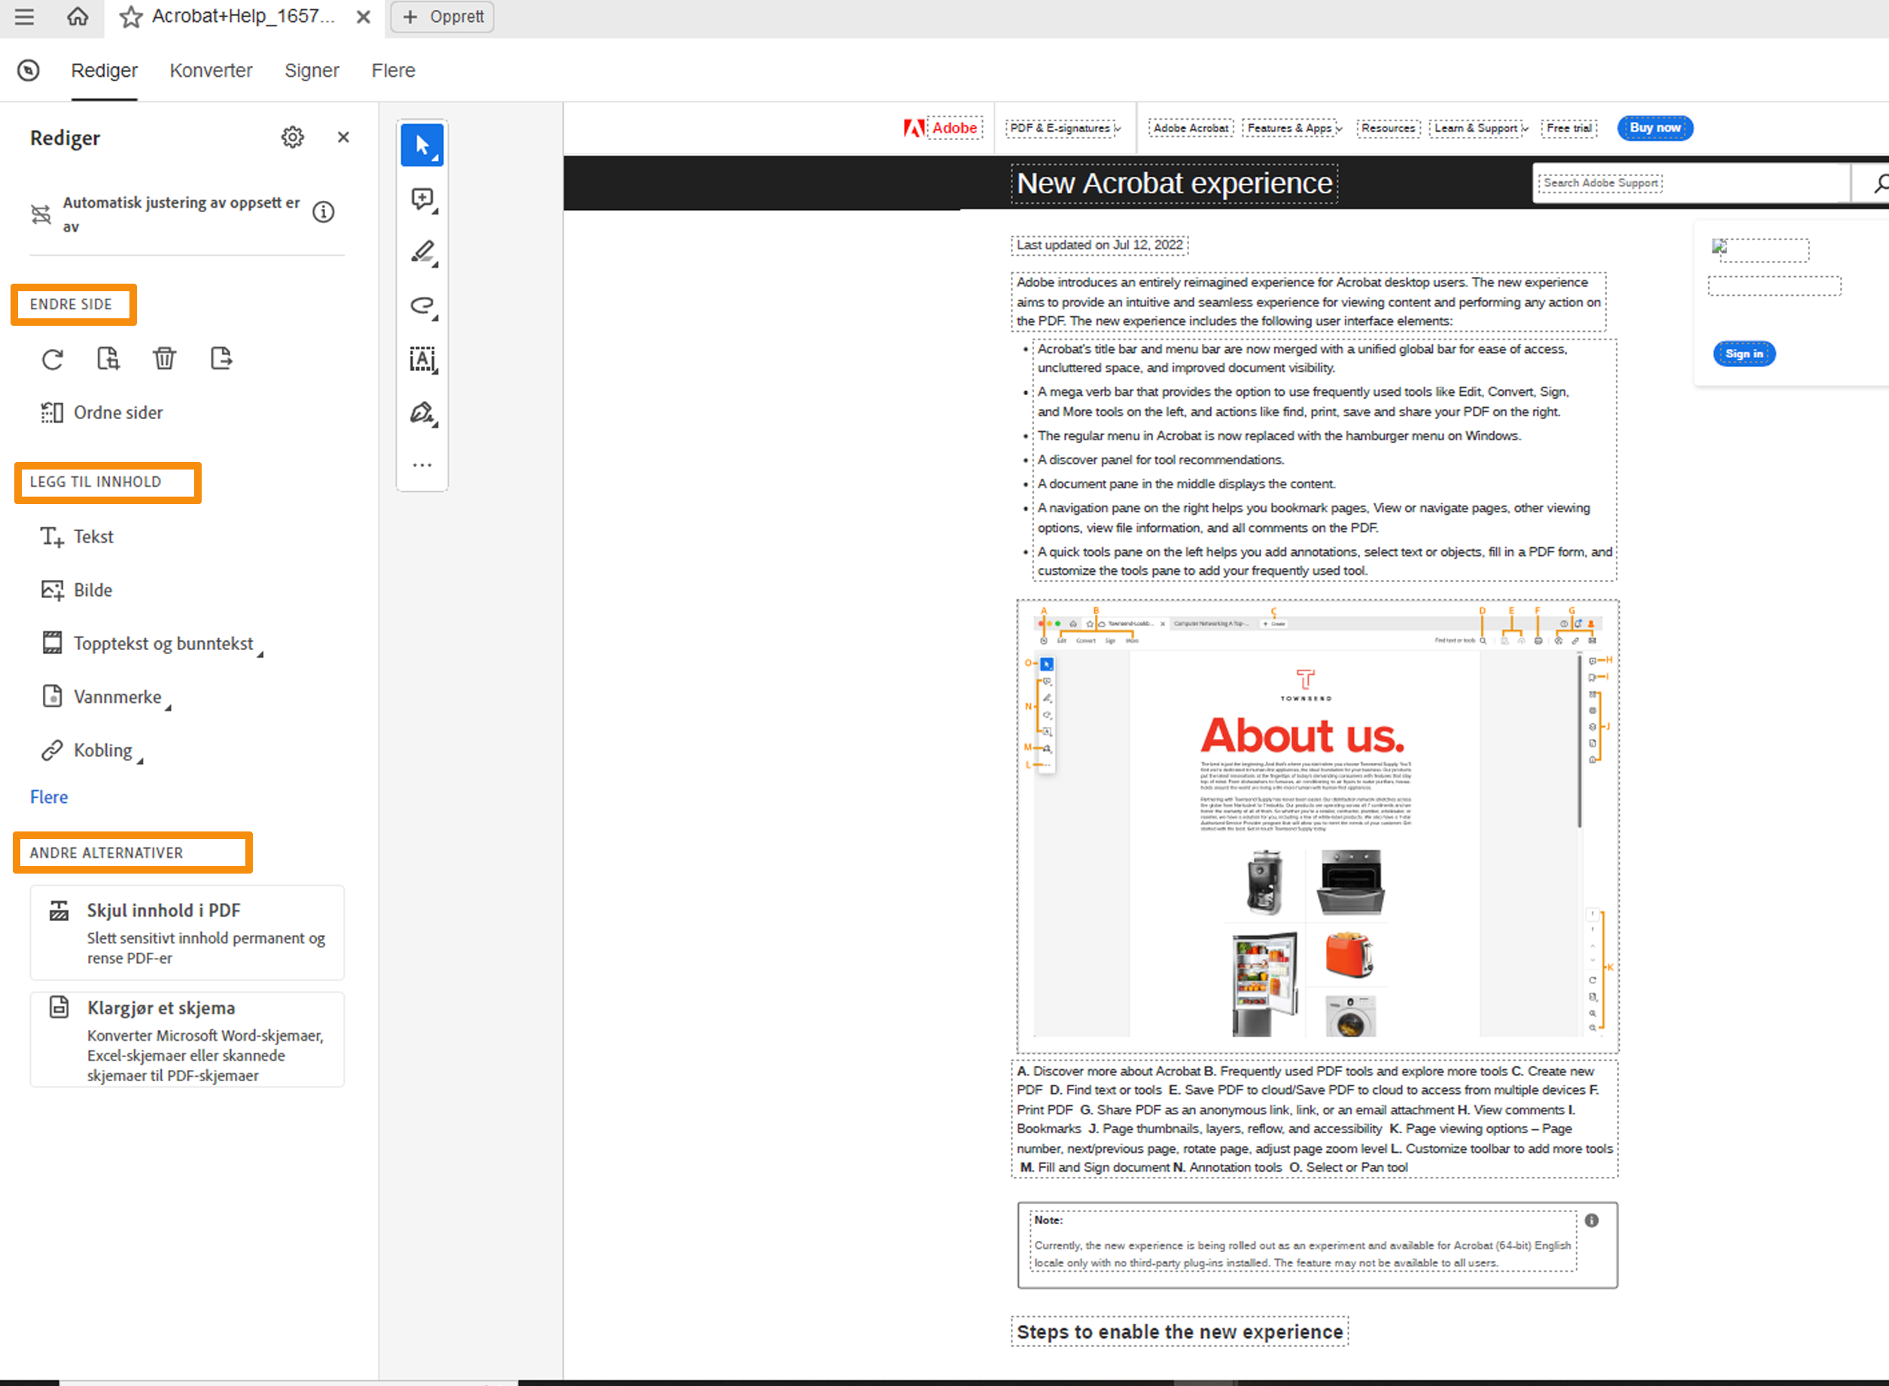Click the extract page icon

click(x=221, y=359)
